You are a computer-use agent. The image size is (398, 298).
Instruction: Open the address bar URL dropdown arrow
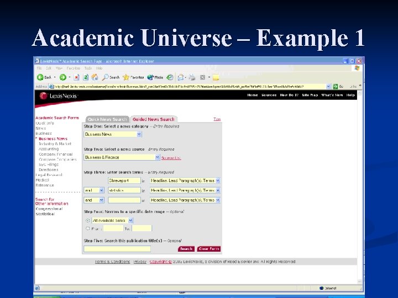[328, 87]
